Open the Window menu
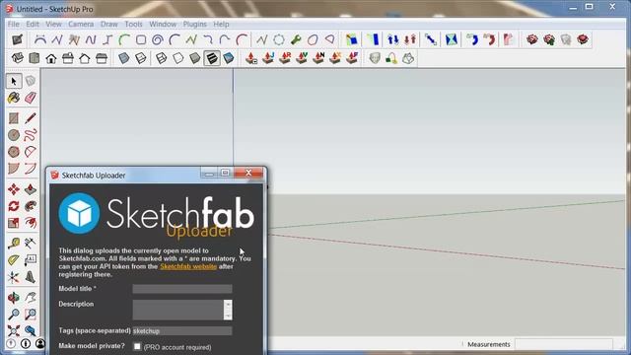Image resolution: width=631 pixels, height=355 pixels. pos(163,24)
